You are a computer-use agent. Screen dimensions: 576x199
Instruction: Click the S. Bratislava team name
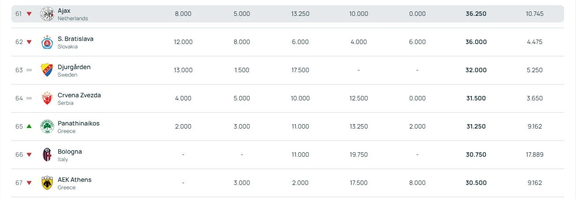[75, 39]
